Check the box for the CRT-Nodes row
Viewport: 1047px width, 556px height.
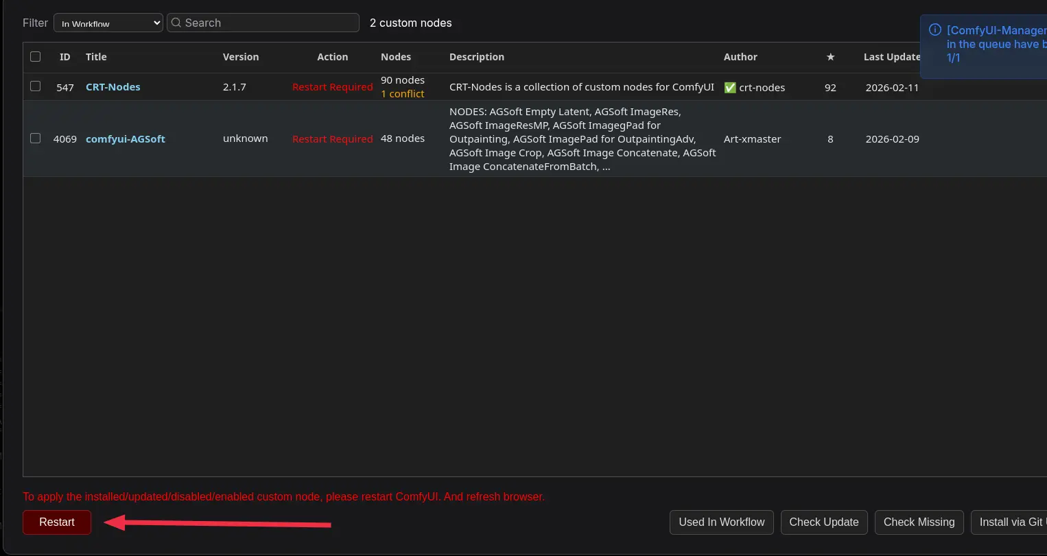point(36,86)
